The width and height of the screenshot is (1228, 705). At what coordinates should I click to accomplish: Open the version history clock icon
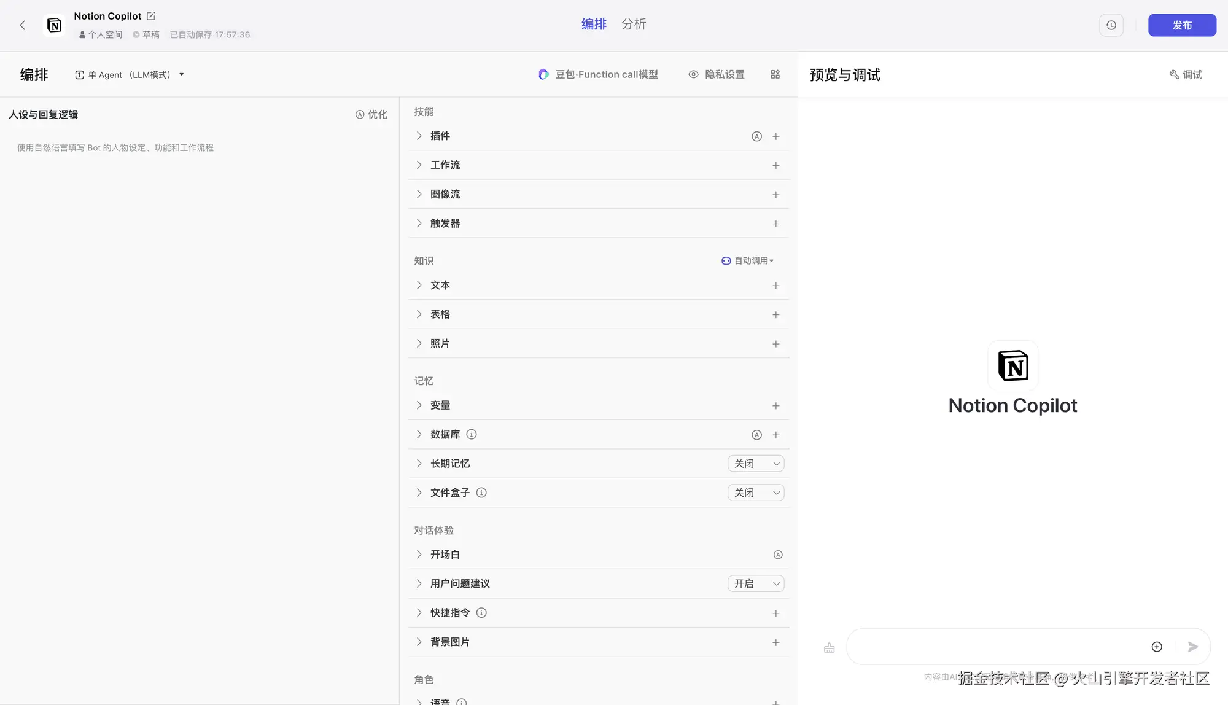[x=1111, y=25]
